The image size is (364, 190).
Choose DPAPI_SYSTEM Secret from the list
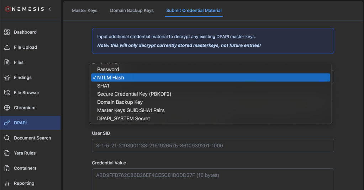coord(123,118)
